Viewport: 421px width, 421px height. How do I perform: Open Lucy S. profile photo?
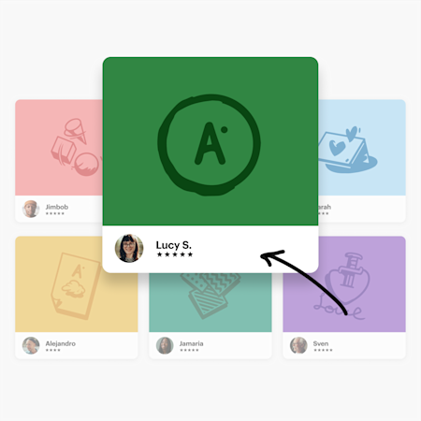tap(129, 248)
